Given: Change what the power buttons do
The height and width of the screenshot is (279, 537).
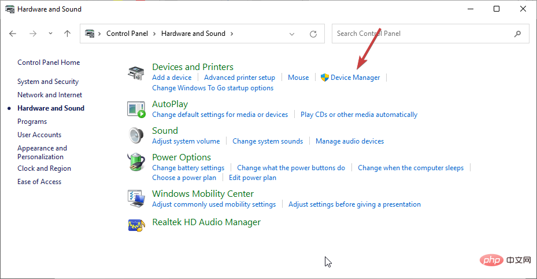Looking at the screenshot, I should [x=291, y=168].
